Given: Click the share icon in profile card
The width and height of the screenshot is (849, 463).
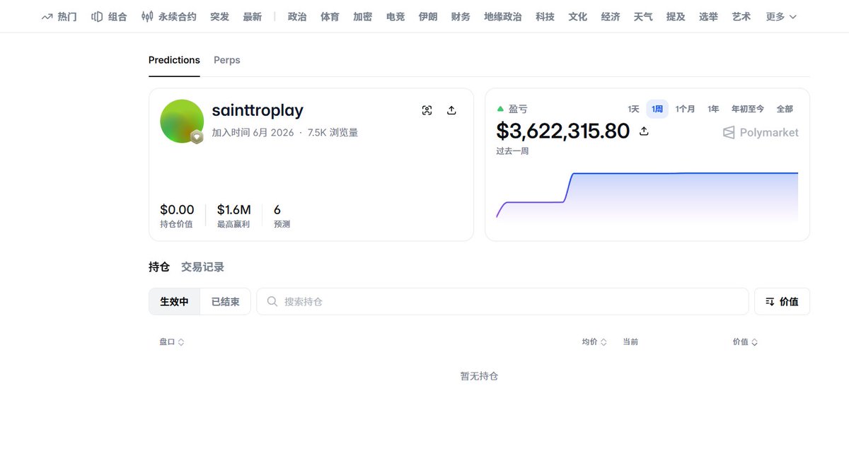Looking at the screenshot, I should coord(451,110).
